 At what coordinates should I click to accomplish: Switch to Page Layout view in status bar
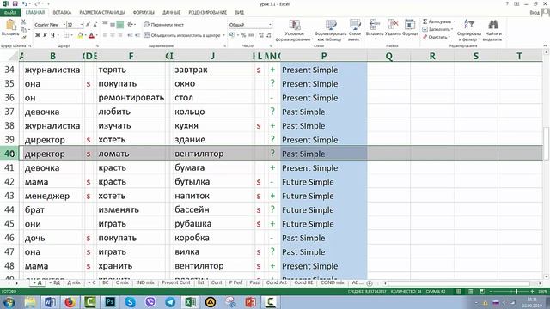470,292
